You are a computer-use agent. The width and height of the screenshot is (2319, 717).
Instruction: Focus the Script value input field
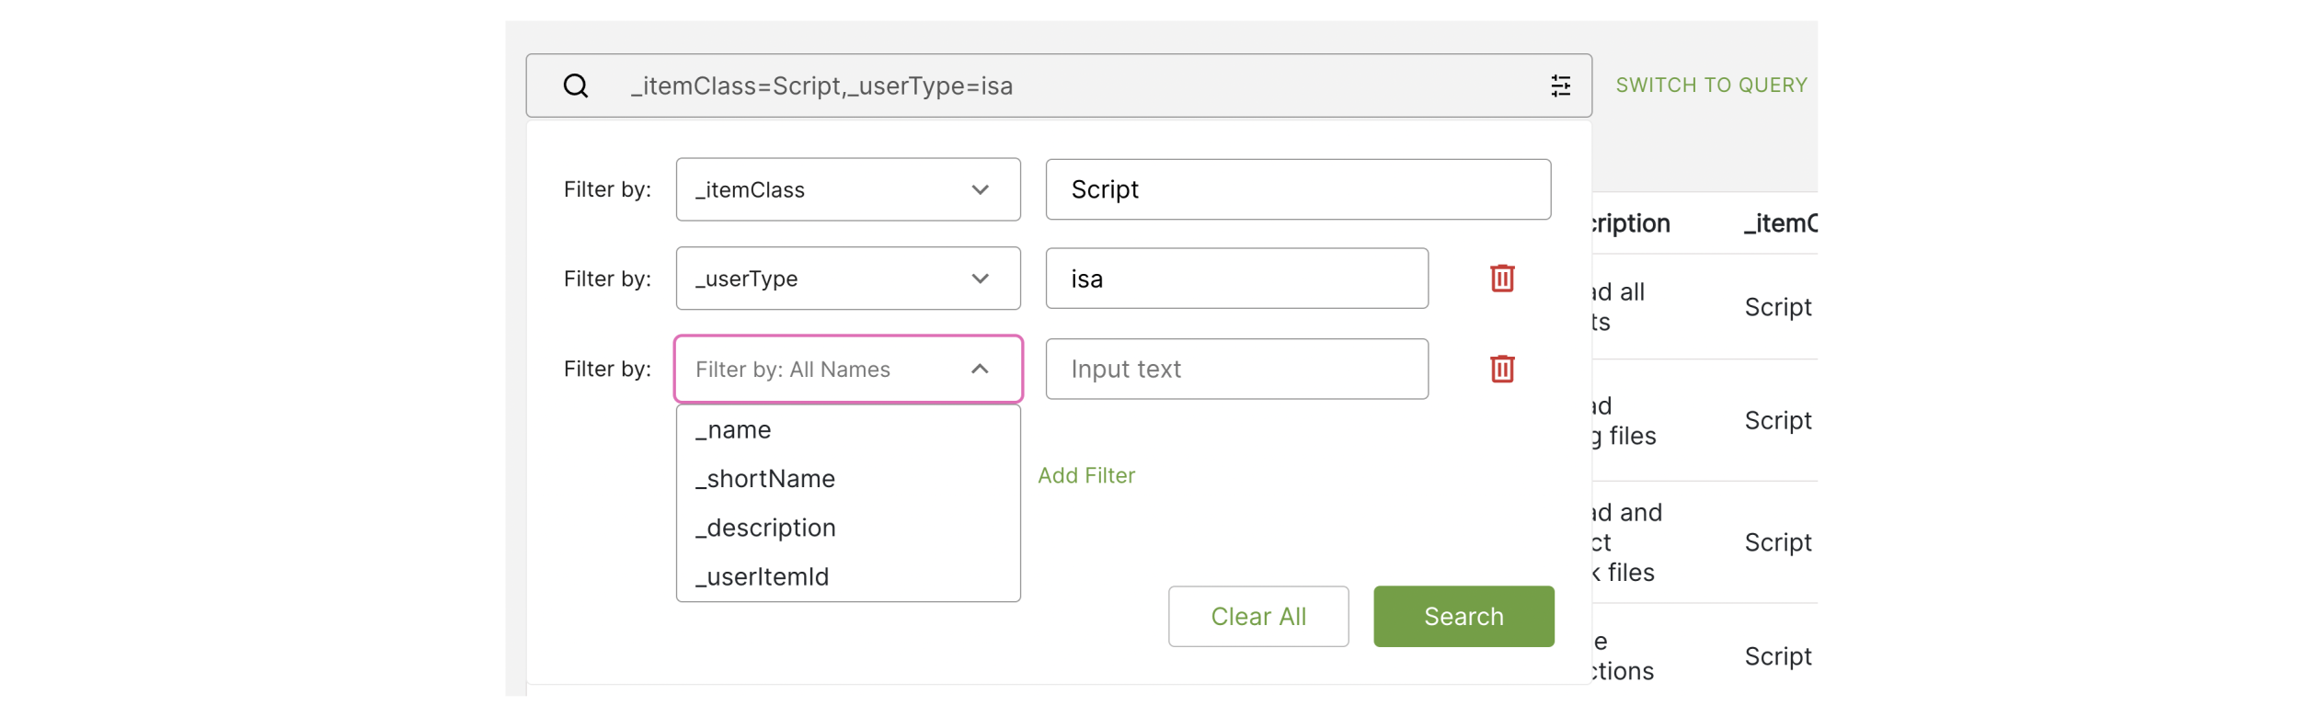[x=1297, y=189]
